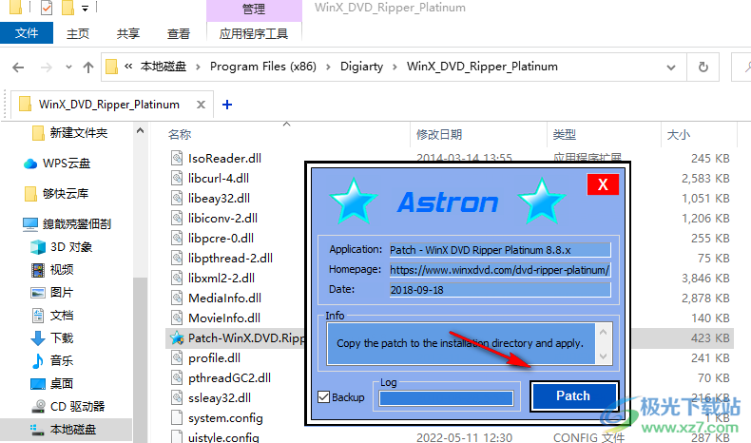Select the MovieInfo.dll file icon
The image size is (751, 443).
pos(177,318)
